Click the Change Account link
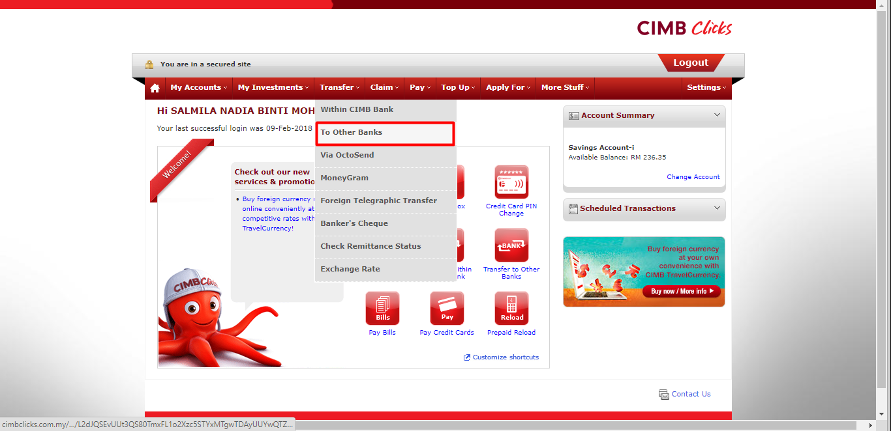 tap(693, 177)
